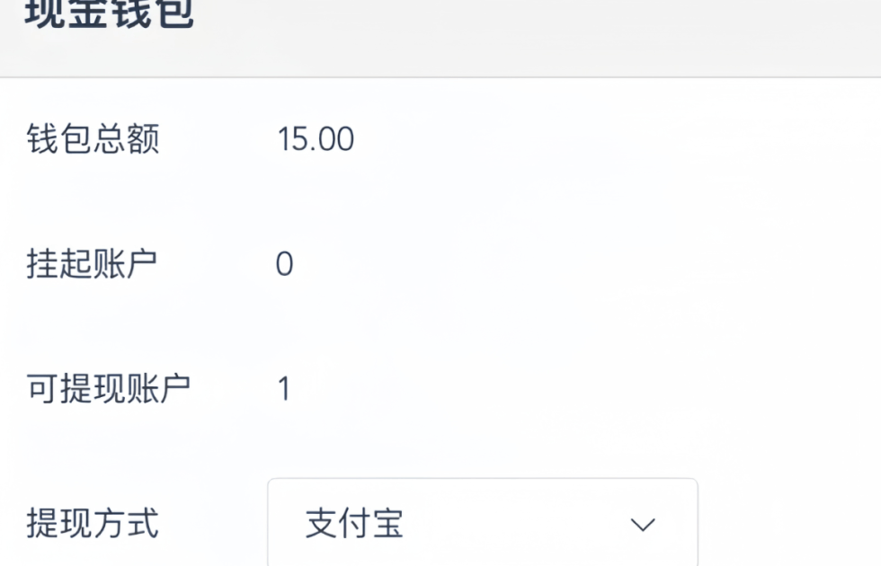This screenshot has width=881, height=566.
Task: Click the 现金钱包 page title
Action: click(110, 16)
